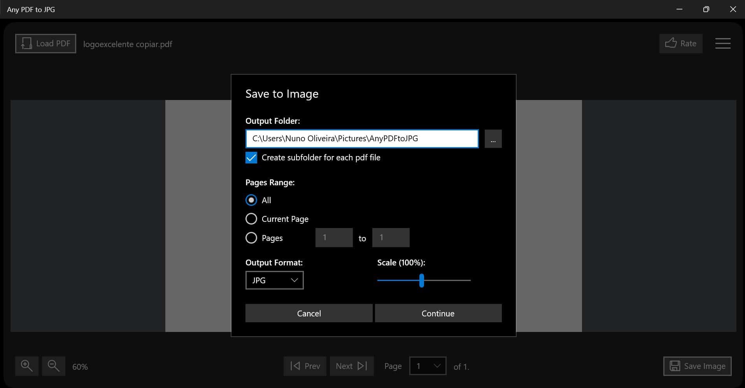Click the Rate thumbs-up button
Screen dimensions: 745x388
tap(680, 44)
